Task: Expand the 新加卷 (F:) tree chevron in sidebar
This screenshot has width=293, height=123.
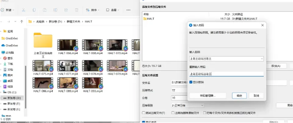Action: click(x=1, y=109)
